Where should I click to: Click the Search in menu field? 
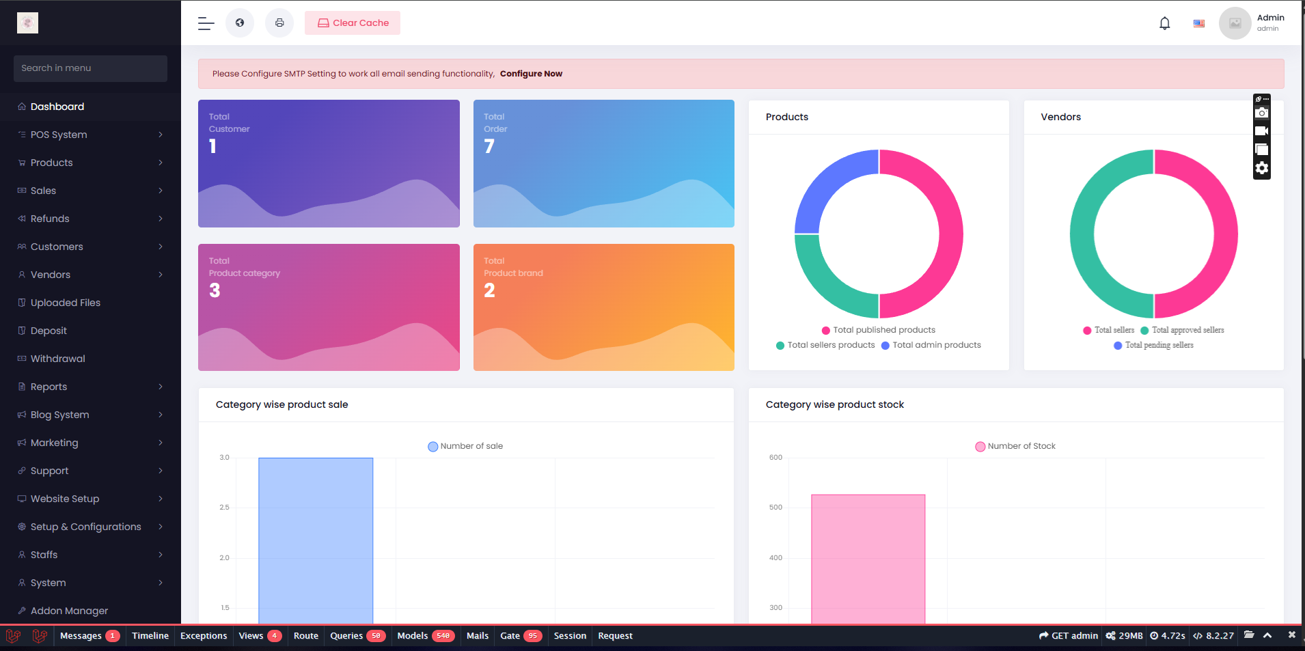(90, 68)
